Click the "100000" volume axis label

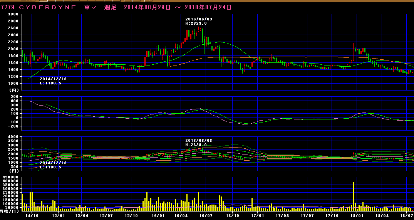pos(10,204)
